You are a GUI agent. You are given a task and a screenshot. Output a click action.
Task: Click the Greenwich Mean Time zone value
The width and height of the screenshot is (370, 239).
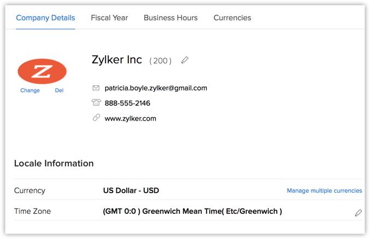pyautogui.click(x=192, y=211)
